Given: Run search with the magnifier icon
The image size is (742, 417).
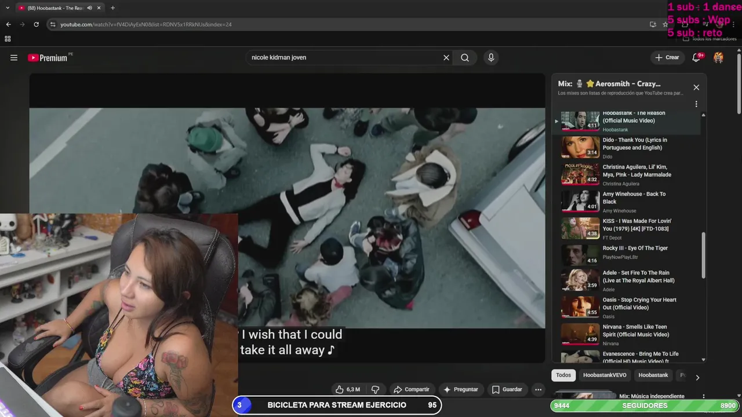Looking at the screenshot, I should [x=465, y=57].
